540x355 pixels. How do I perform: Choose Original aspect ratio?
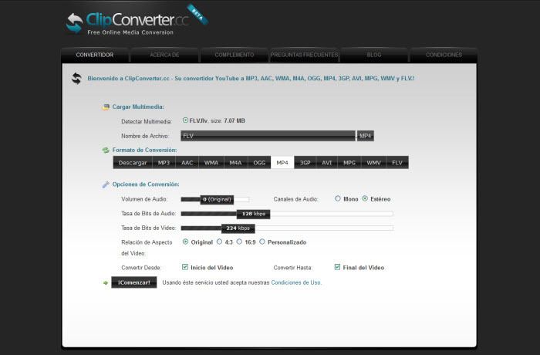[185, 242]
